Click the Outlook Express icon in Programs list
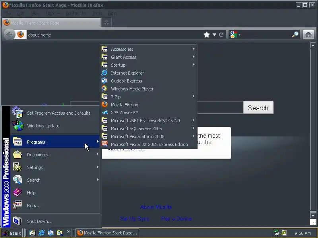This screenshot has width=318, height=238. (105, 81)
